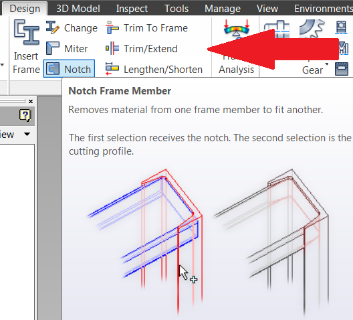This screenshot has height=320, width=353.
Task: Switch to the View tab
Action: (x=267, y=9)
